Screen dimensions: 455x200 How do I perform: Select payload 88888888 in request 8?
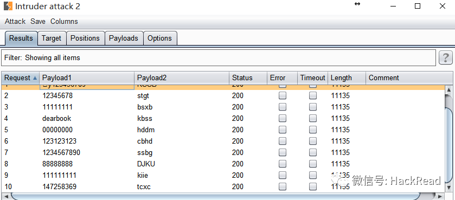[x=87, y=164]
